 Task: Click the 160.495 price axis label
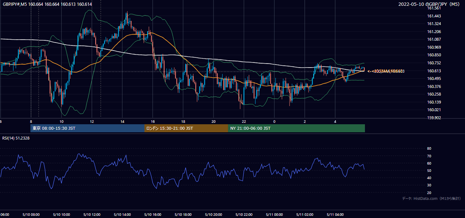[x=434, y=79]
